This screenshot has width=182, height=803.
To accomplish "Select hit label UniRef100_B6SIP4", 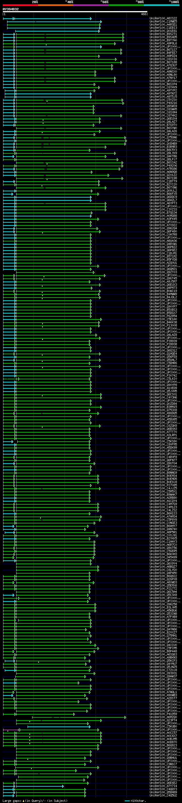I will (163, 84).
